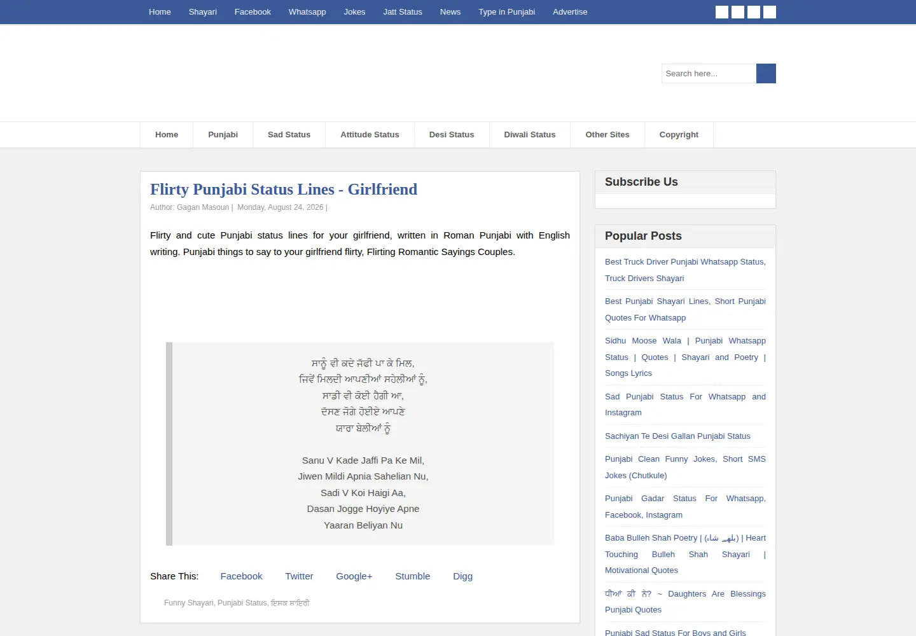Share this post via Stumble
This screenshot has height=636, width=916.
coord(413,576)
